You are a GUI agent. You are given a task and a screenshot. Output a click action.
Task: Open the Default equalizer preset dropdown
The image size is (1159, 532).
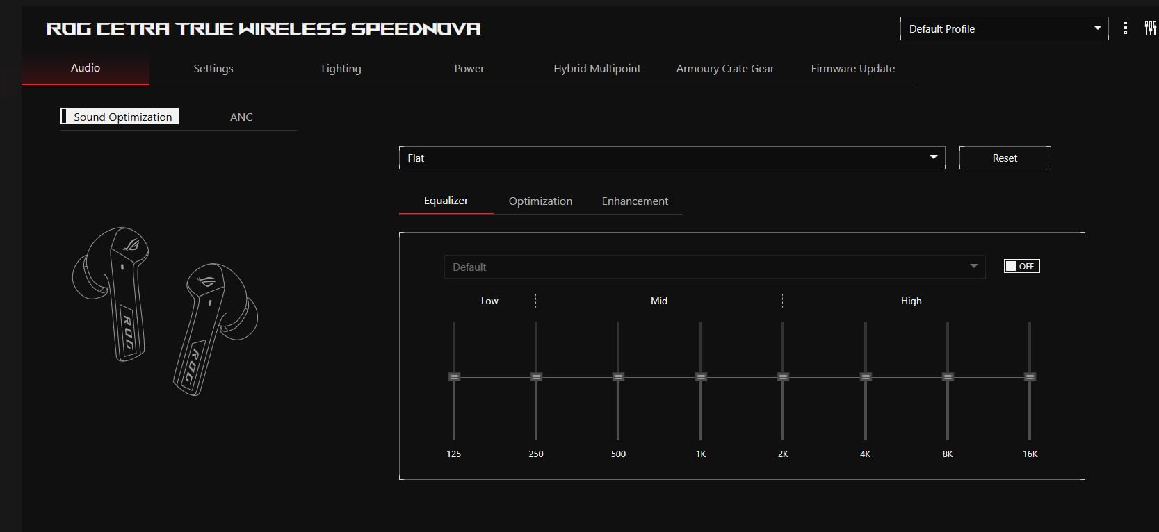pos(714,267)
